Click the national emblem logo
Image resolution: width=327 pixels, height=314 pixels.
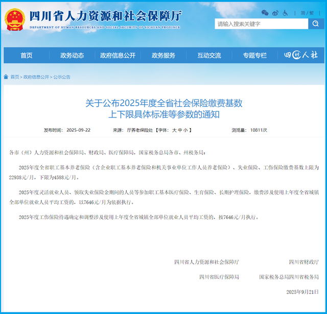(15, 19)
